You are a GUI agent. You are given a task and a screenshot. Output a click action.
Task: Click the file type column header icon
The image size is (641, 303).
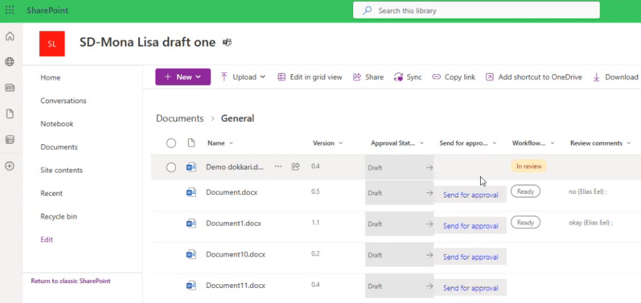tap(191, 142)
